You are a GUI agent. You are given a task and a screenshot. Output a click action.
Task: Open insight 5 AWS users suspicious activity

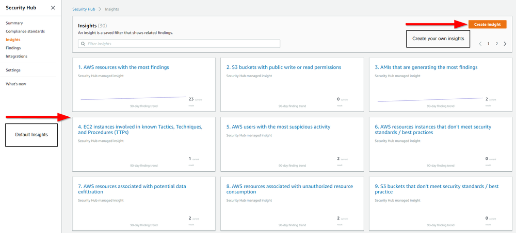[279, 127]
